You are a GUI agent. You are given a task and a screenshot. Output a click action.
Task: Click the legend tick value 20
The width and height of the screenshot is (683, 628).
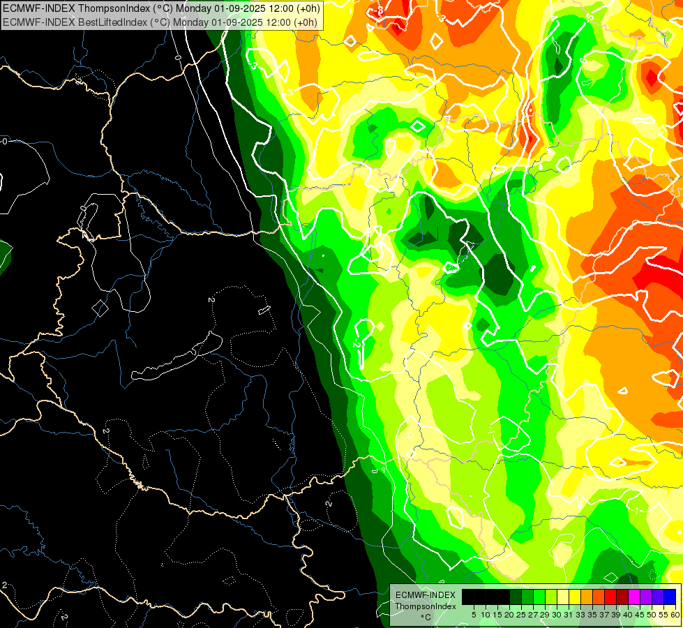click(x=509, y=615)
